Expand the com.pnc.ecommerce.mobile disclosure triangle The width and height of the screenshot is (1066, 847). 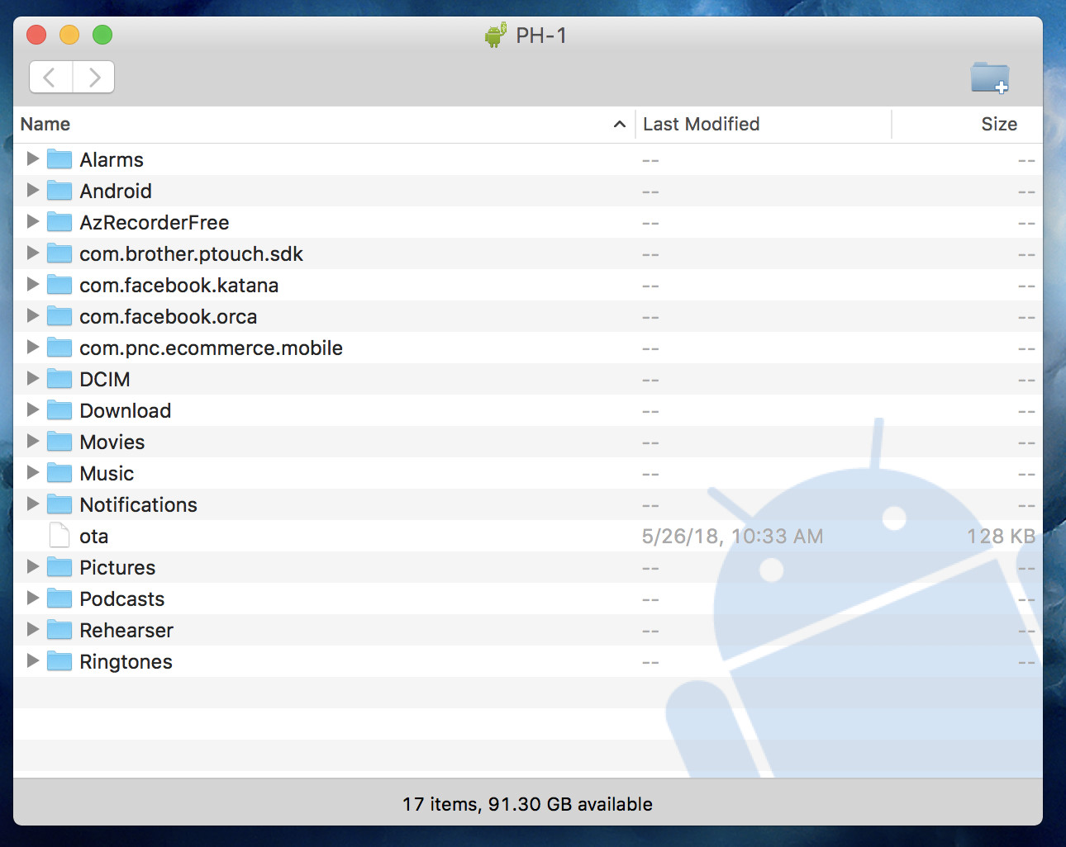click(33, 347)
